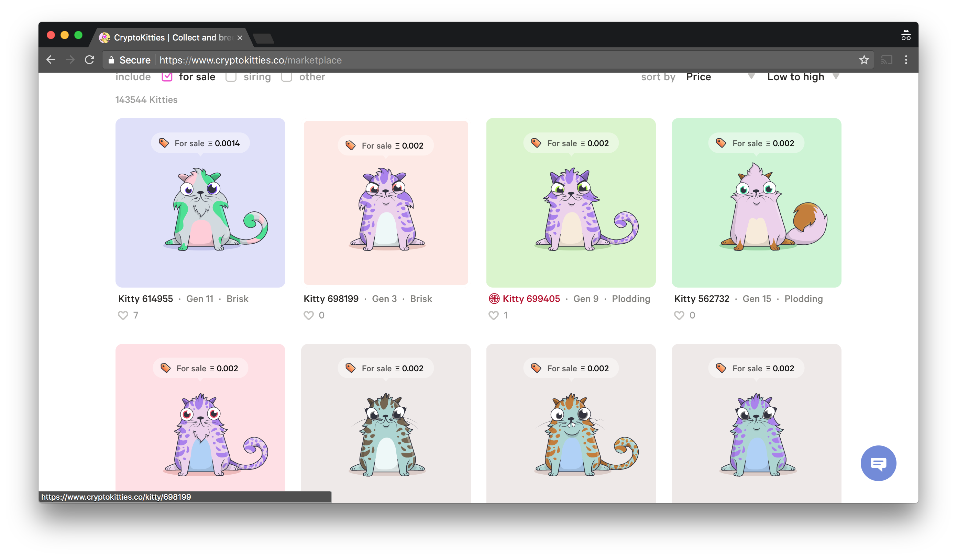
Task: Click sale tag icon on Kitty 614955
Action: (x=164, y=143)
